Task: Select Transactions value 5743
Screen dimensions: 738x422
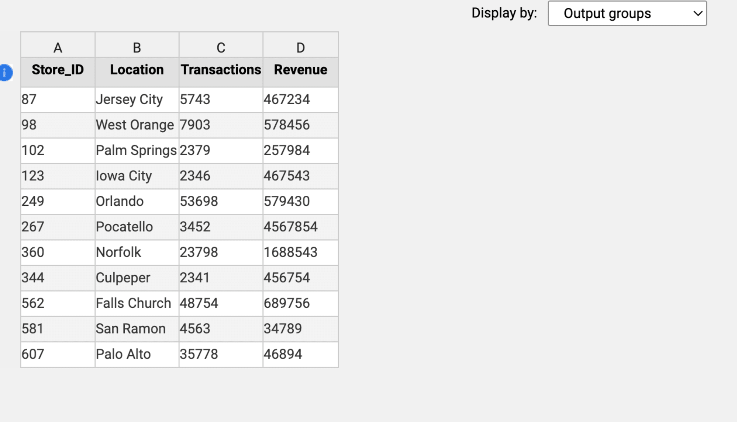Action: (221, 100)
